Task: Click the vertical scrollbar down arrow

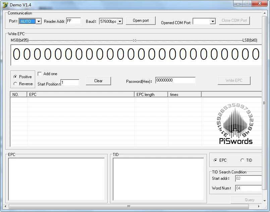Action: point(264,201)
